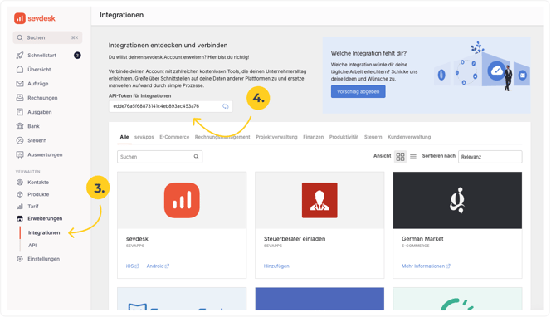Open the iOS app link
This screenshot has height=322, width=556.
[133, 266]
